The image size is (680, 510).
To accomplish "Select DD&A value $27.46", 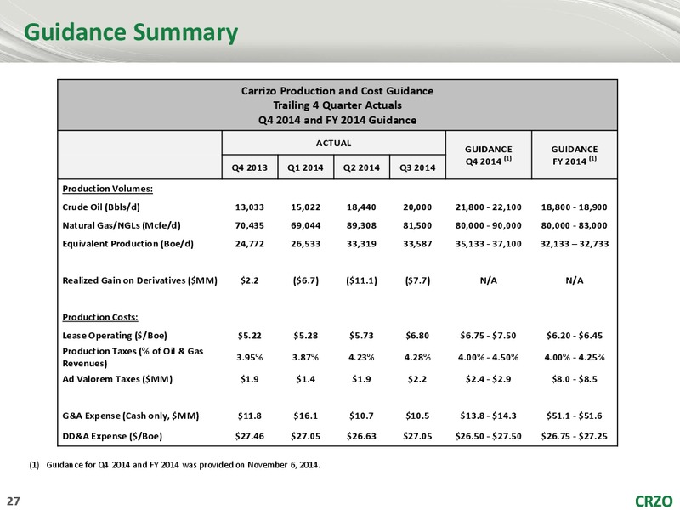I will (x=250, y=436).
